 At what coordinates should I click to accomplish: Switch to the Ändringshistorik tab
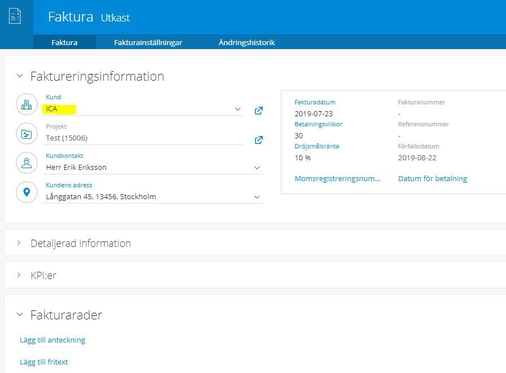[x=247, y=42]
